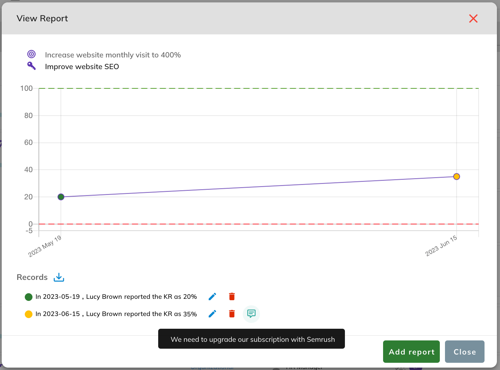Delete the 2023-06-15 record using trash icon

coord(232,314)
